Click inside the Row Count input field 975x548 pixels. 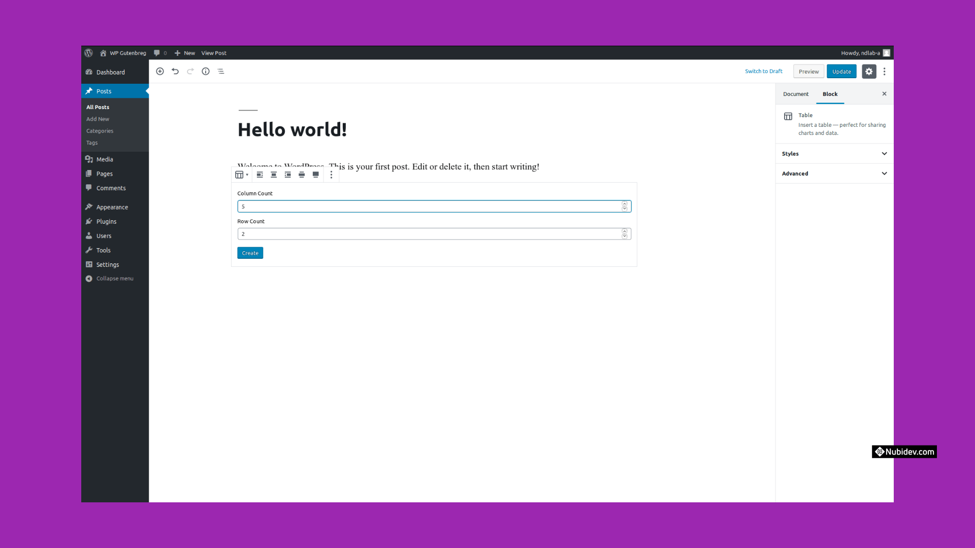[x=406, y=233]
